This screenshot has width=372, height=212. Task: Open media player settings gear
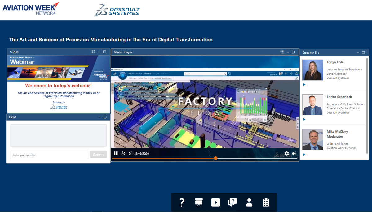coord(287,153)
